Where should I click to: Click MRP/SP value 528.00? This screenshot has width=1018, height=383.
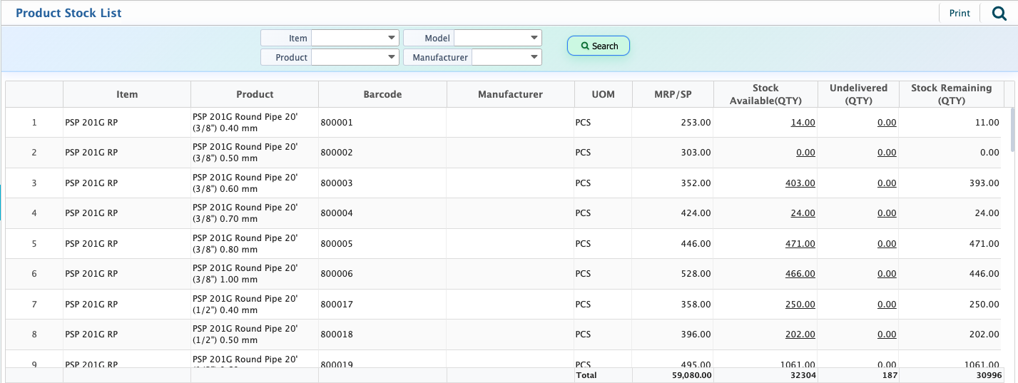(696, 274)
